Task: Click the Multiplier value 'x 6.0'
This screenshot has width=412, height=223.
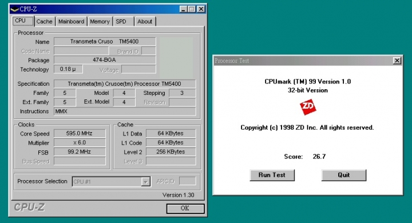Action: click(x=80, y=142)
